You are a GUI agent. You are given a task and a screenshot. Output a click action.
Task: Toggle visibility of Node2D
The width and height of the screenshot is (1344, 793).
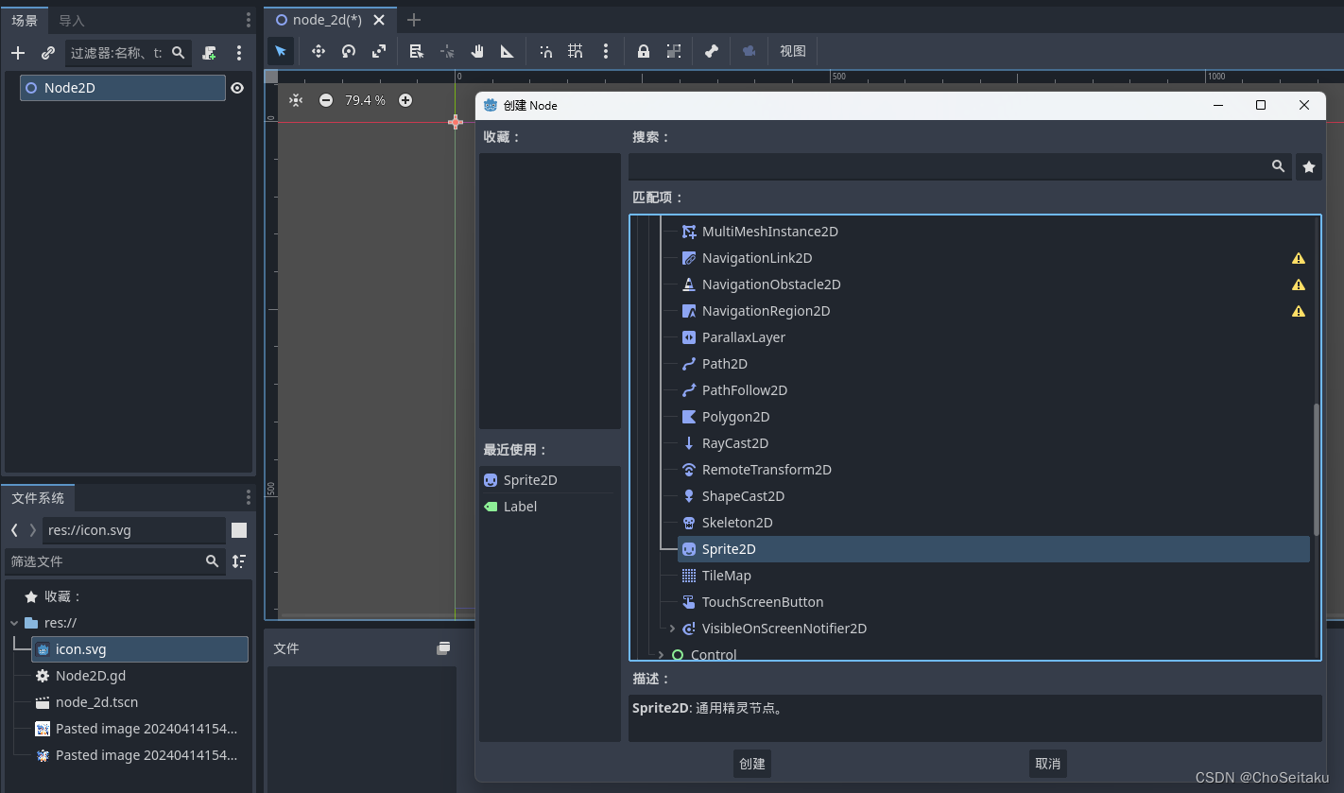pyautogui.click(x=237, y=88)
